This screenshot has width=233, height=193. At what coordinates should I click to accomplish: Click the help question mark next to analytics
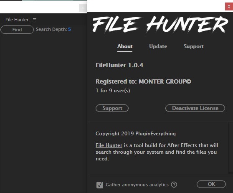click(x=174, y=185)
